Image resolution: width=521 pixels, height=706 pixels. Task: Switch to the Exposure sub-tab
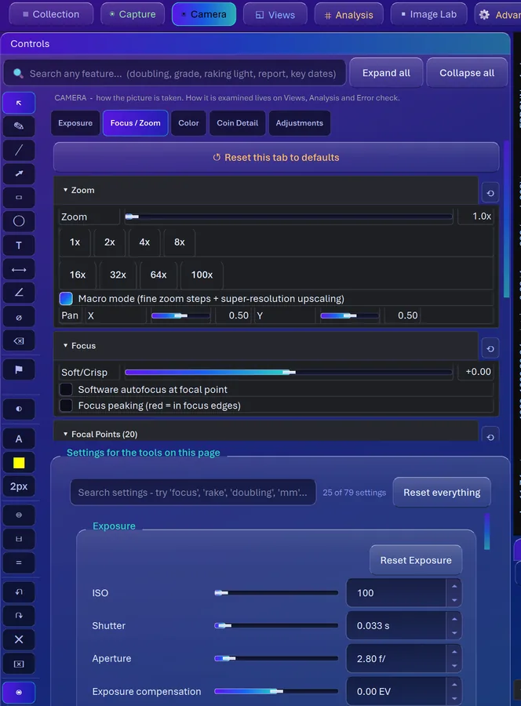tap(75, 123)
